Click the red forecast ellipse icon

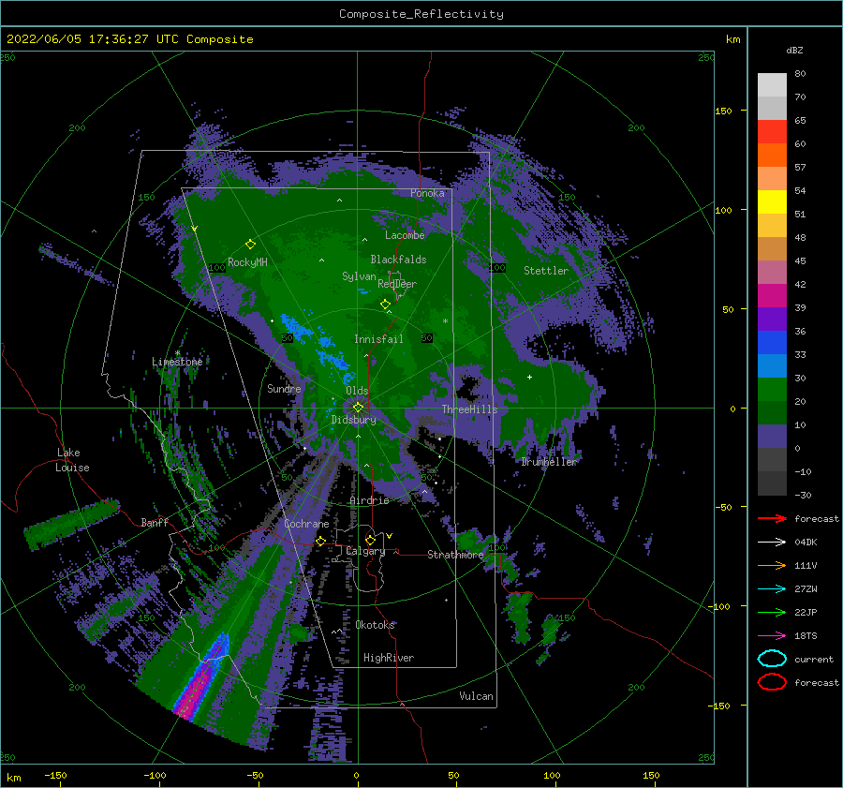tap(772, 682)
